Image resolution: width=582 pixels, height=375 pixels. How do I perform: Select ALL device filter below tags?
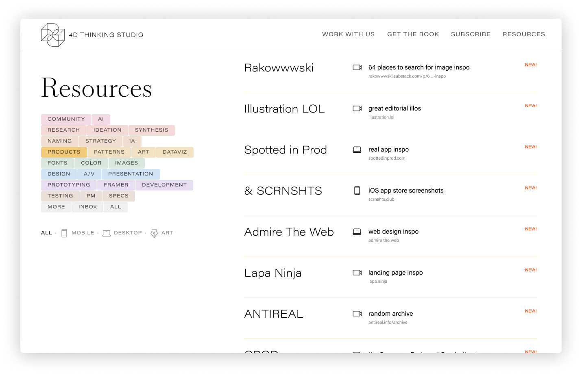coord(46,233)
